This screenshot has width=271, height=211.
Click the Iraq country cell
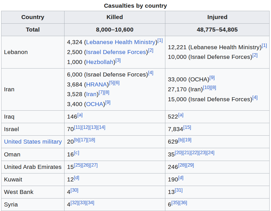[33, 117]
